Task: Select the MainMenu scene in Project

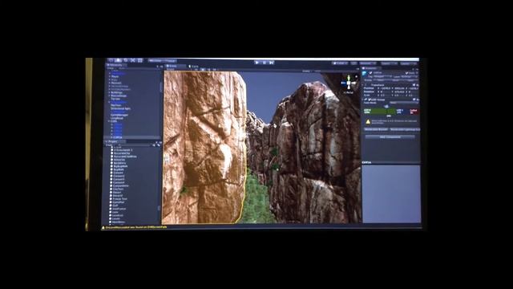Action: 119,222
